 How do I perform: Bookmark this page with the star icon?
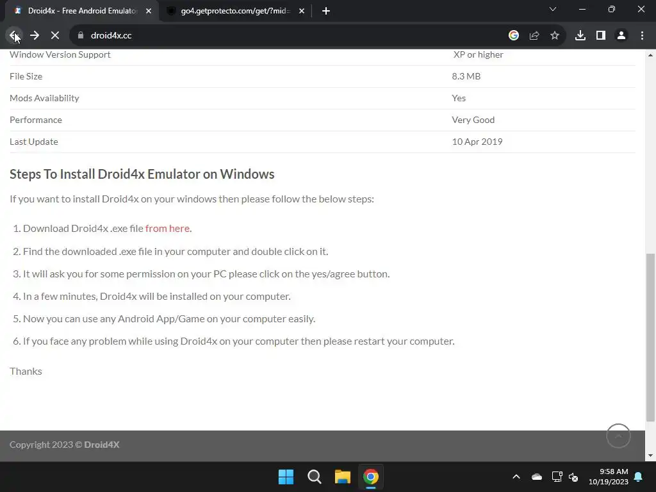[x=555, y=36]
